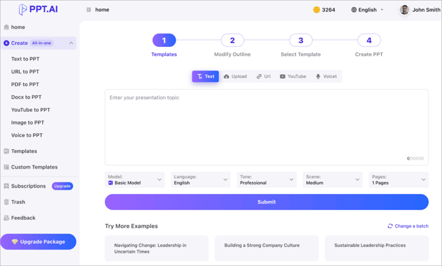The width and height of the screenshot is (442, 266).
Task: Click the 3264 credits count
Action: pyautogui.click(x=328, y=10)
